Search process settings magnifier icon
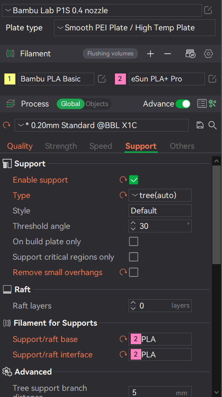 pos(212,125)
